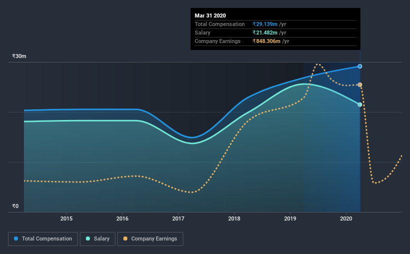Click the ₹848.306m company earnings value
Viewport: 410px width, 254px height.
[267, 41]
